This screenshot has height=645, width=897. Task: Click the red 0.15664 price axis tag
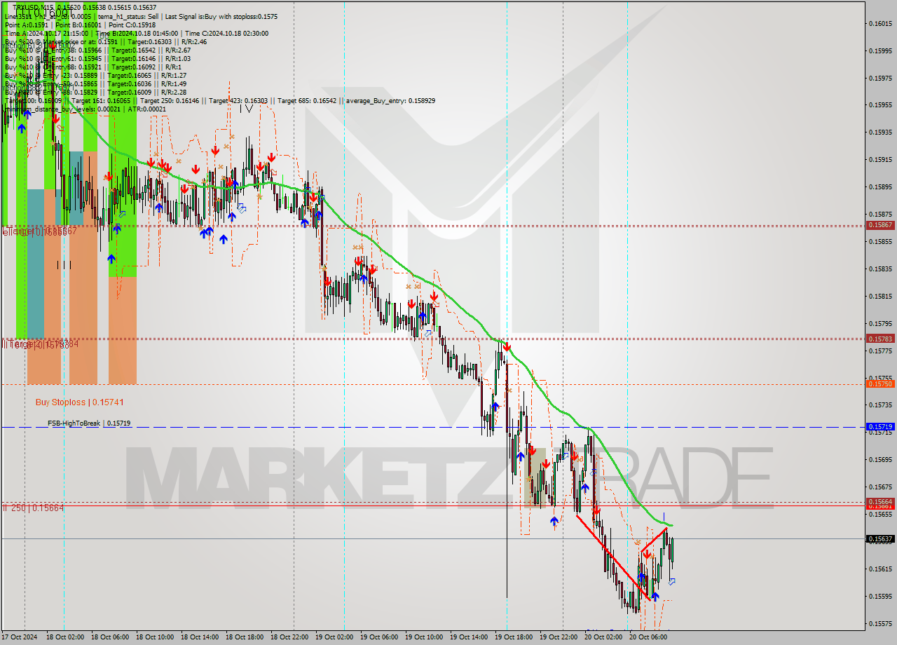(x=880, y=502)
